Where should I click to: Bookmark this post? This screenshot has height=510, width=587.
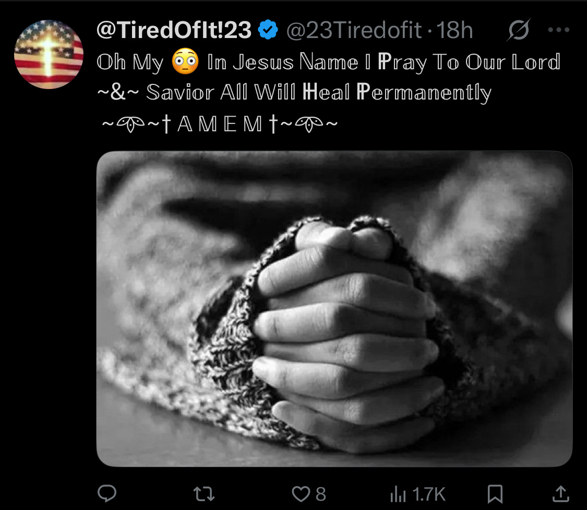(x=495, y=494)
